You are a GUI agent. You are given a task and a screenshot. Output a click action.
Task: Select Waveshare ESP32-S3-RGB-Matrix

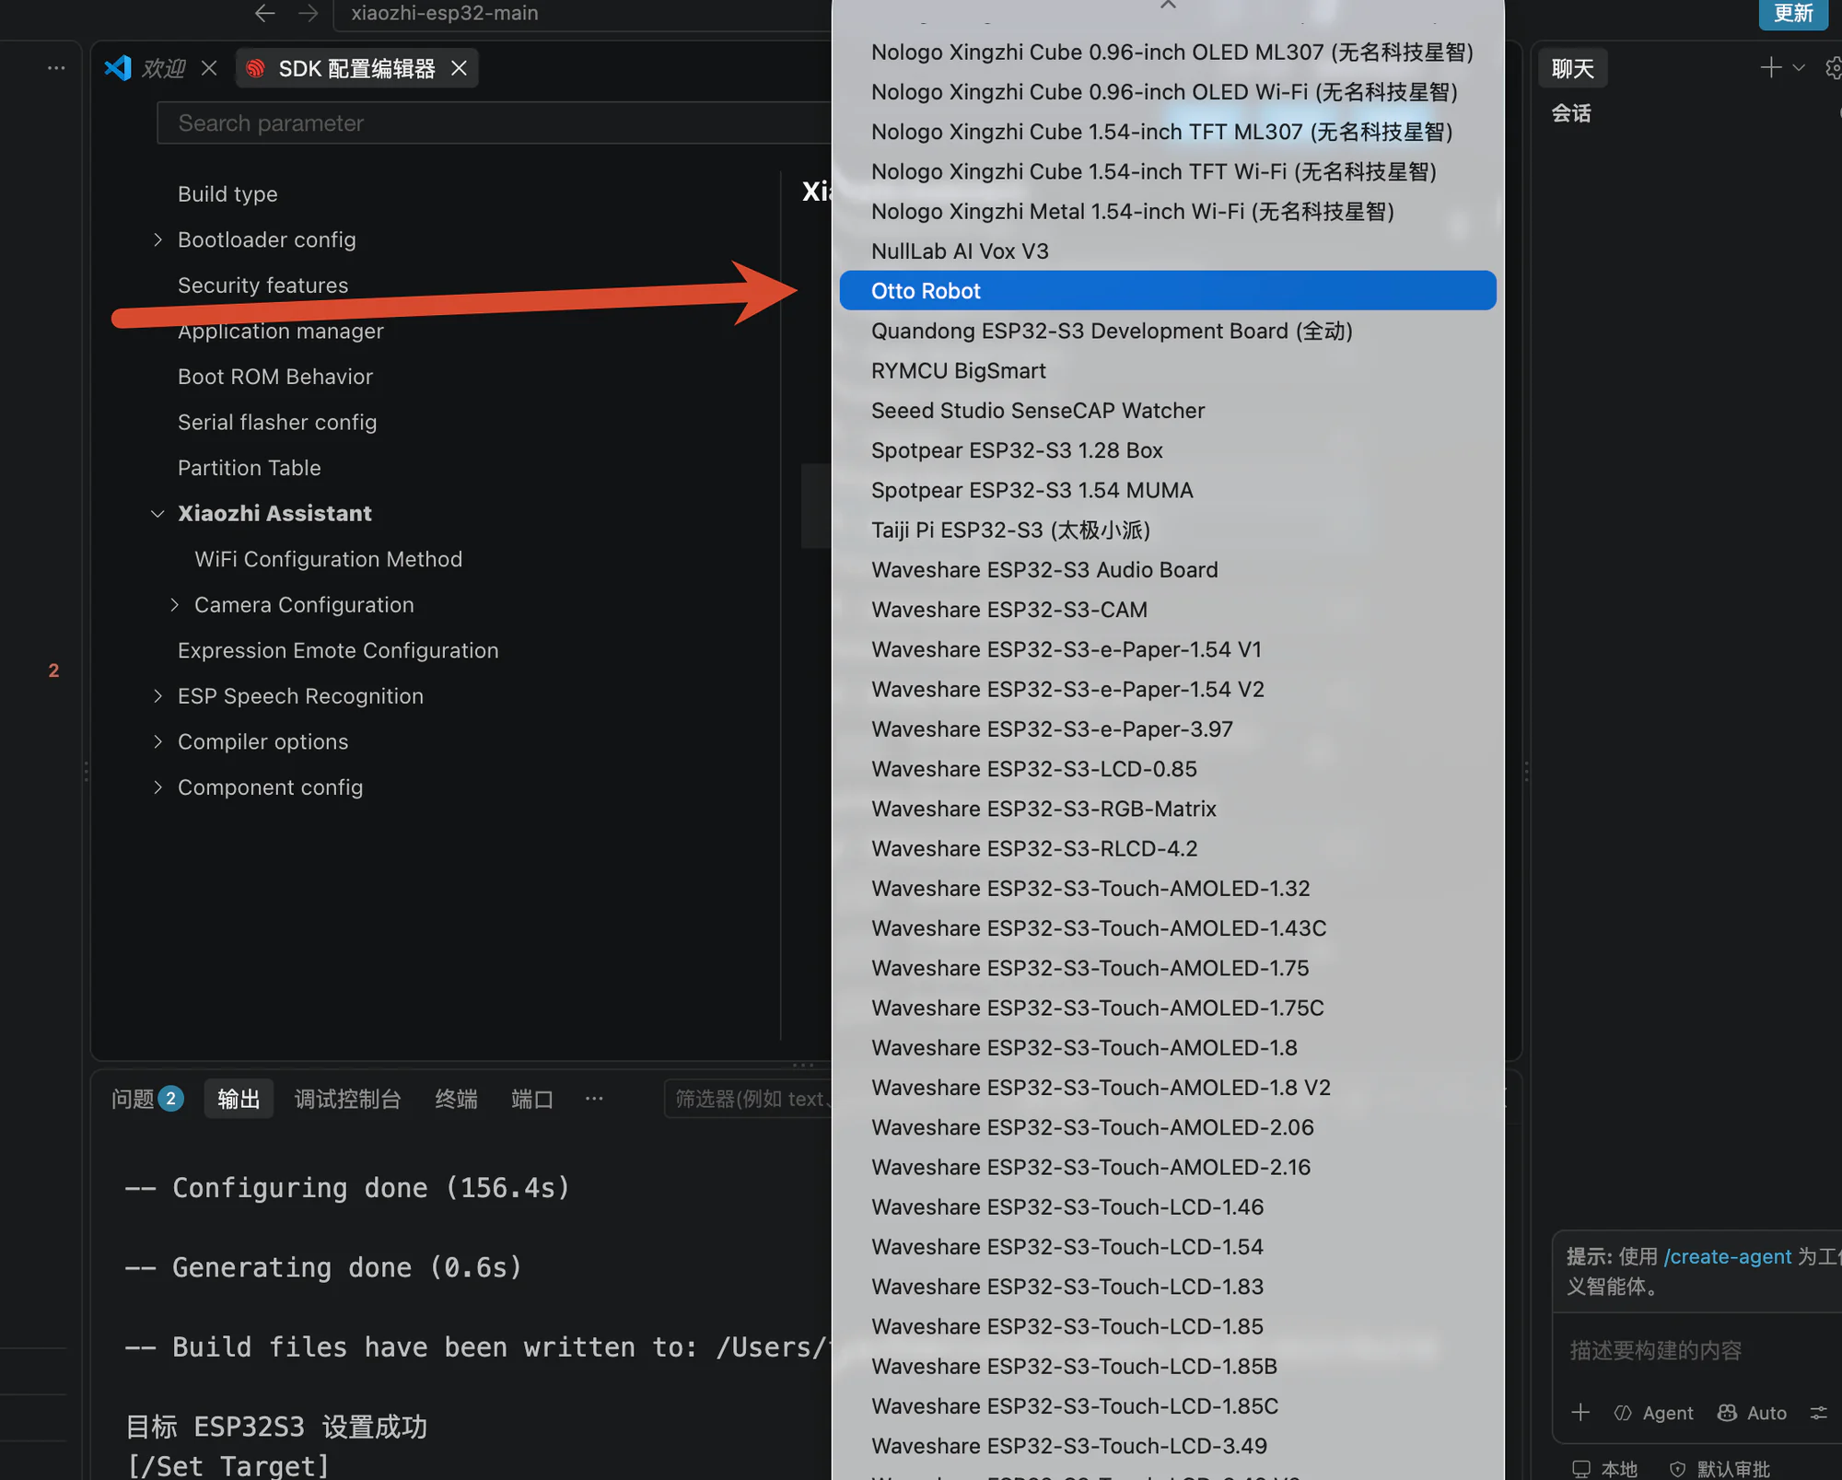click(1167, 809)
